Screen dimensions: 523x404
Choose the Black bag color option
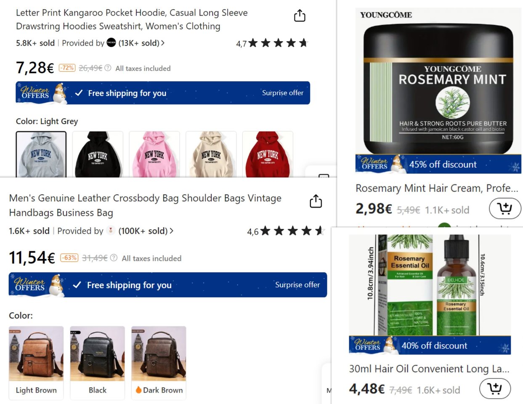pyautogui.click(x=98, y=363)
